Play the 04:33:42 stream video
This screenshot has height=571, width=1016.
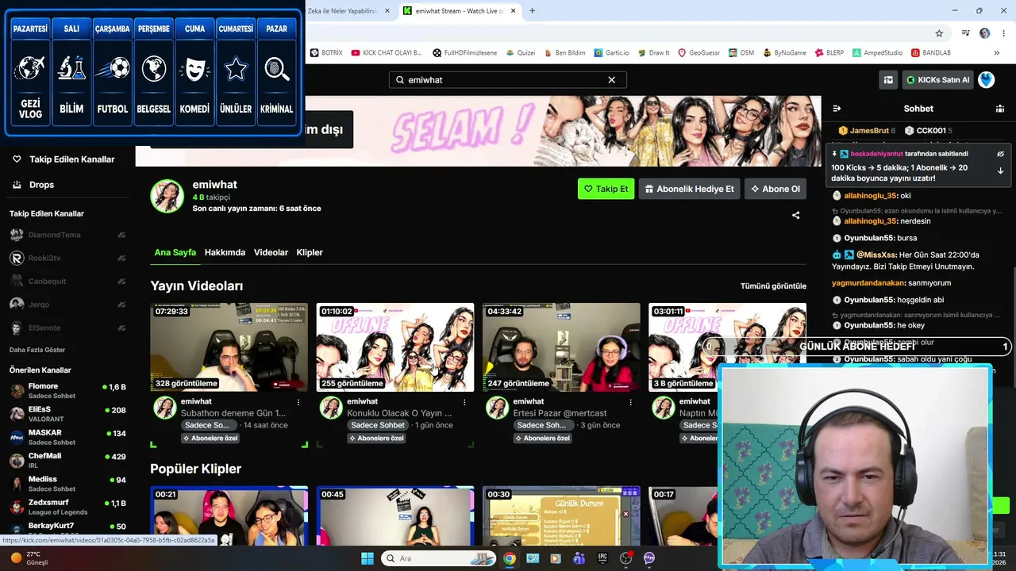pos(561,347)
